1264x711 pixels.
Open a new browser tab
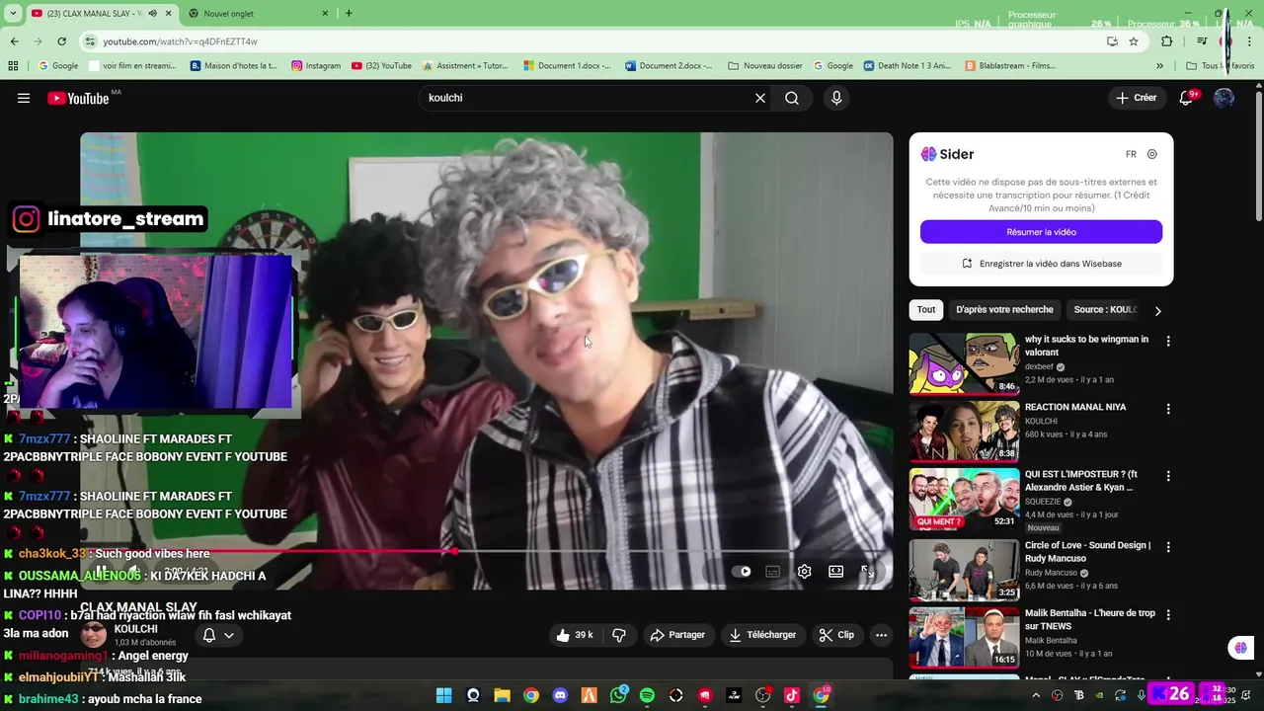[349, 13]
